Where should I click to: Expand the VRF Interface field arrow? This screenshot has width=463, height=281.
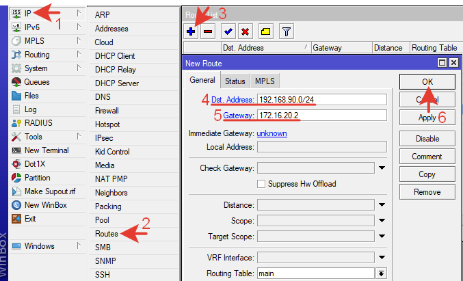382,257
